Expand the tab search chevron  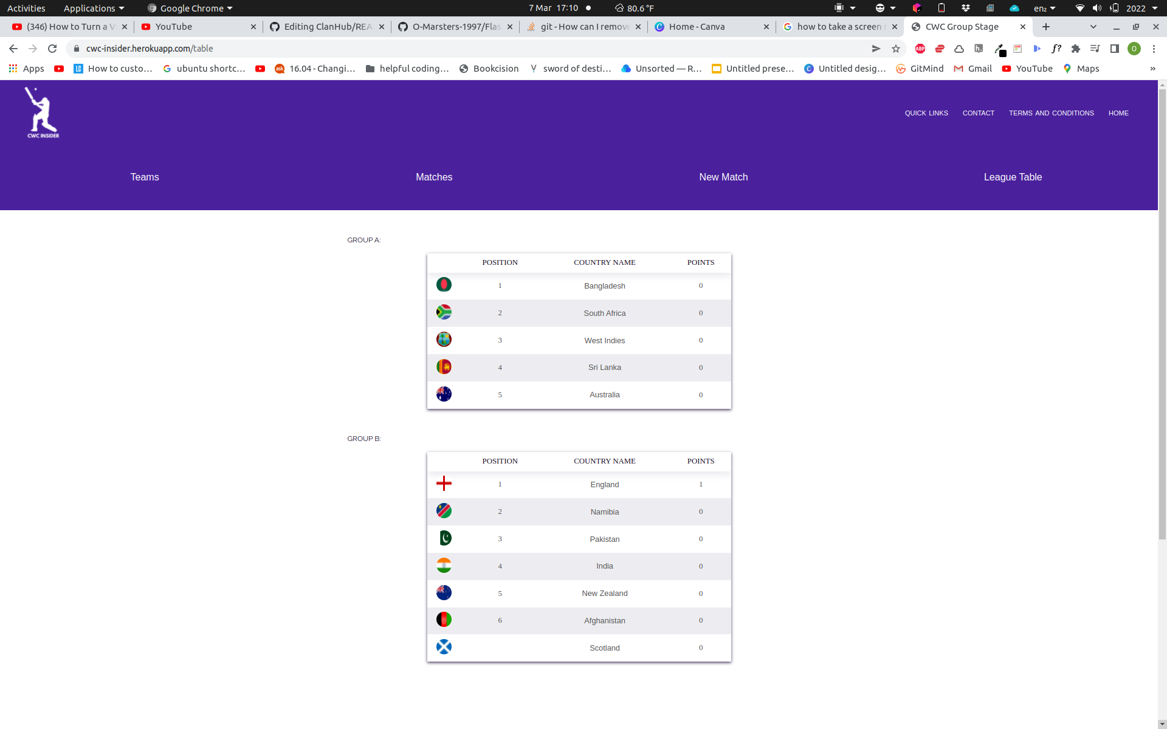(x=1093, y=27)
